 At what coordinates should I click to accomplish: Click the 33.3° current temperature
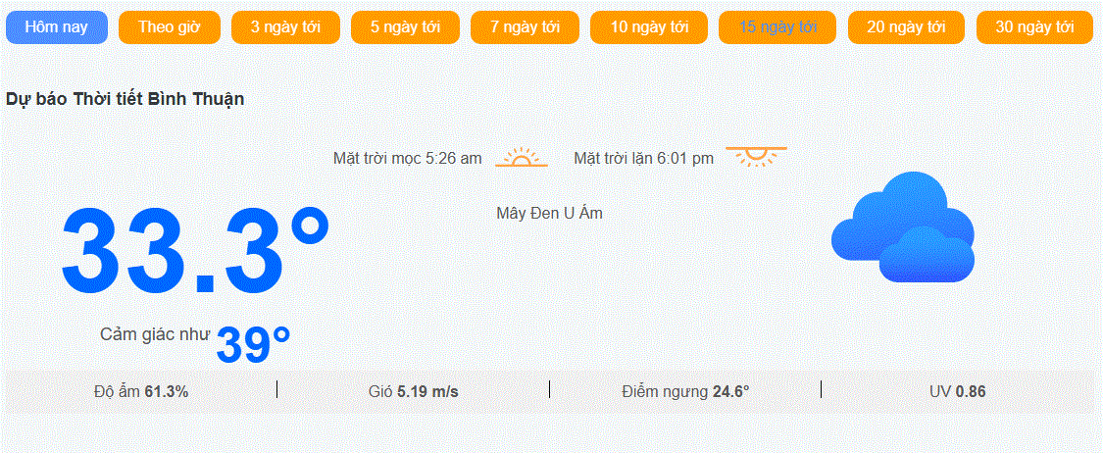(195, 251)
